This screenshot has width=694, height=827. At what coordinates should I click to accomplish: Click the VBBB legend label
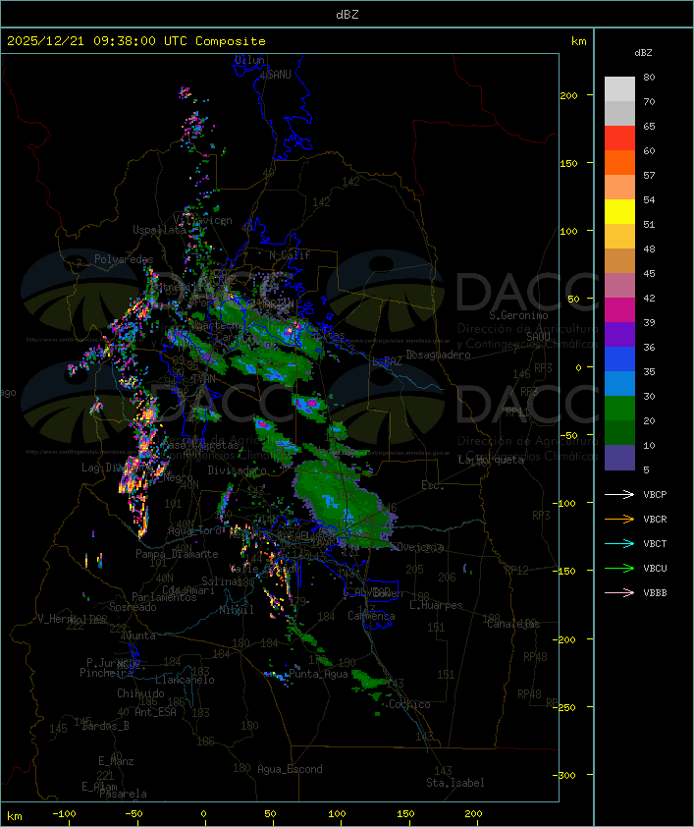655,593
